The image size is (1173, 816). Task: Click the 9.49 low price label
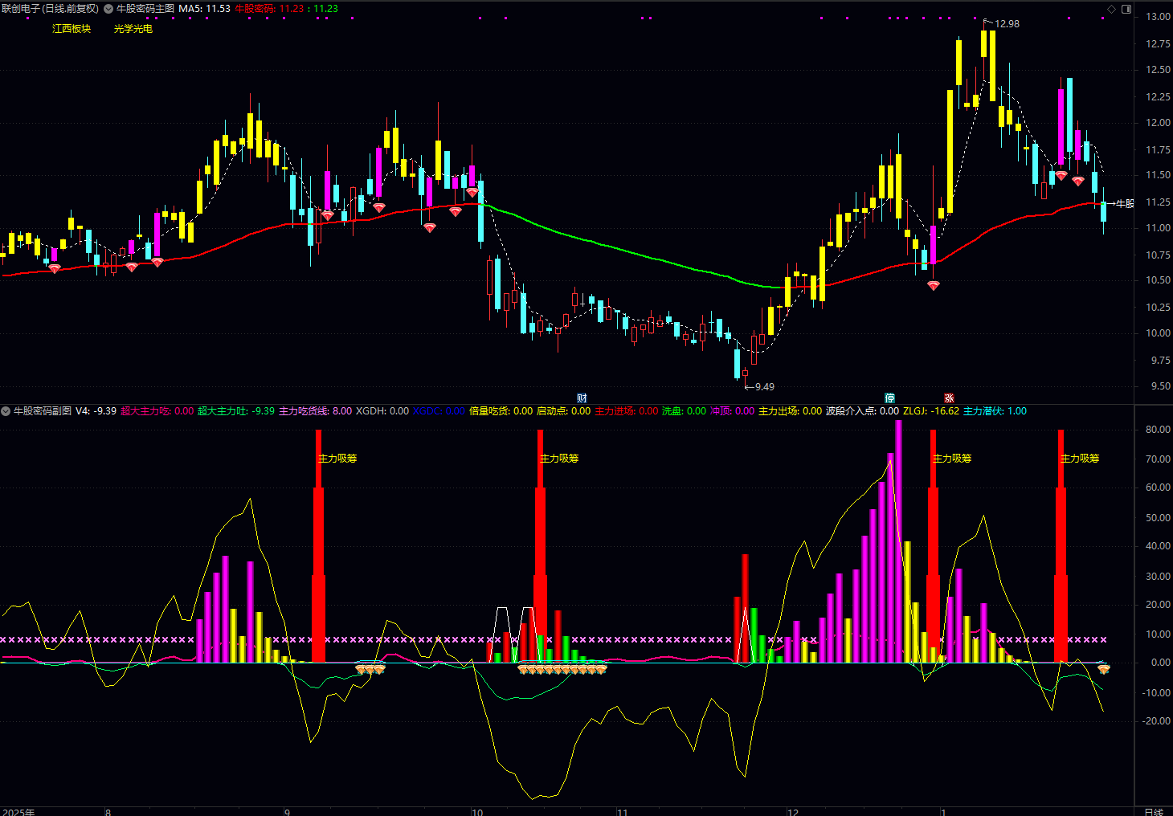click(x=764, y=387)
